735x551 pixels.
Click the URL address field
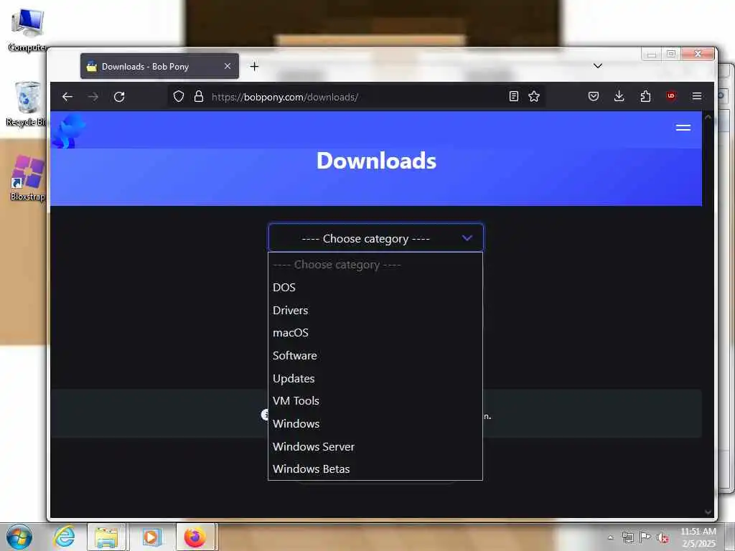(x=356, y=97)
